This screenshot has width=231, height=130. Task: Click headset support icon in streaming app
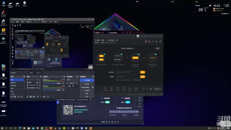coord(142,36)
